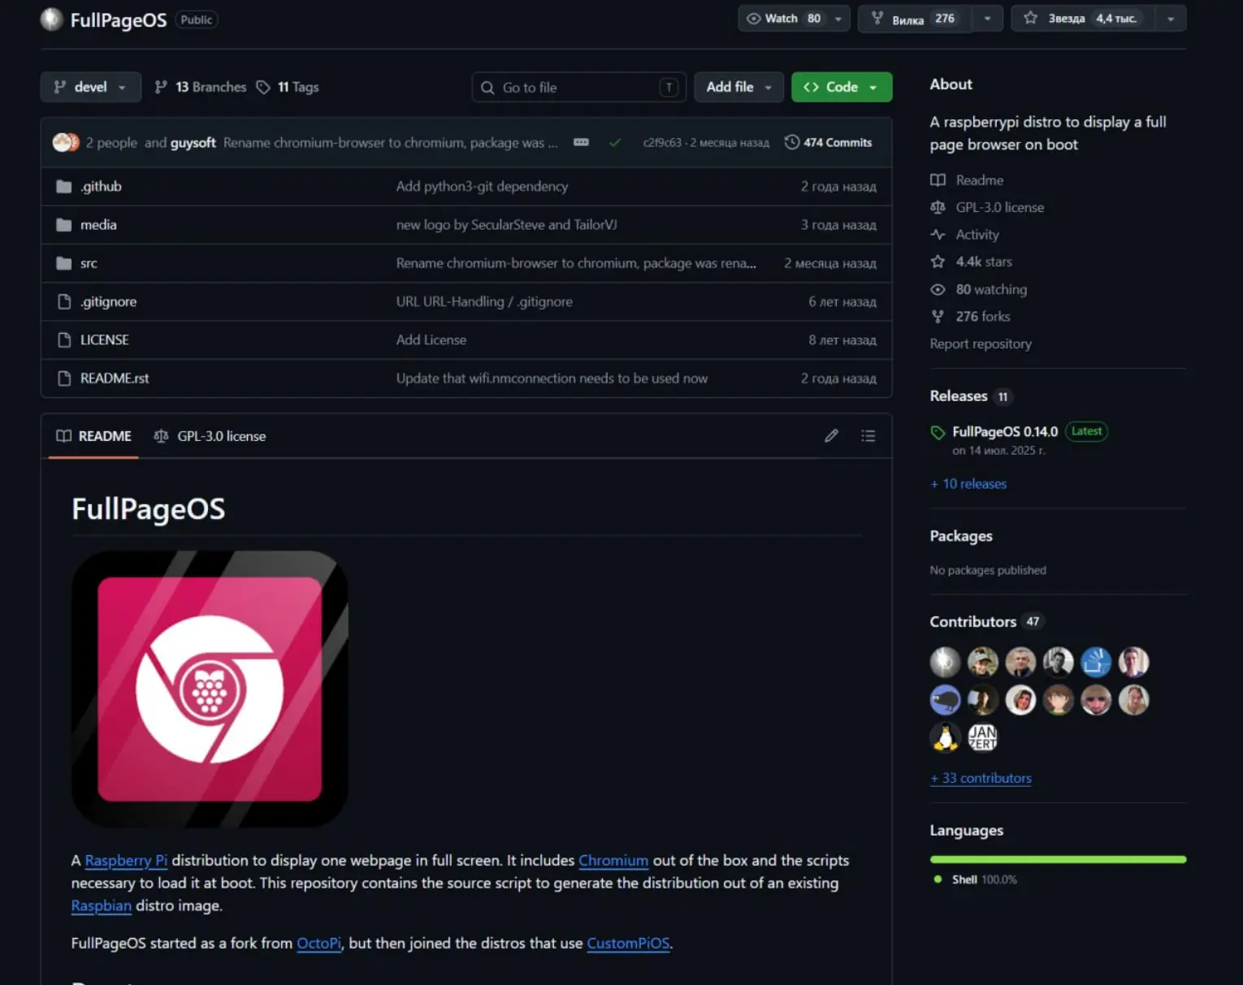This screenshot has height=985, width=1243.
Task: Open the devel branch dropdown
Action: pyautogui.click(x=91, y=87)
